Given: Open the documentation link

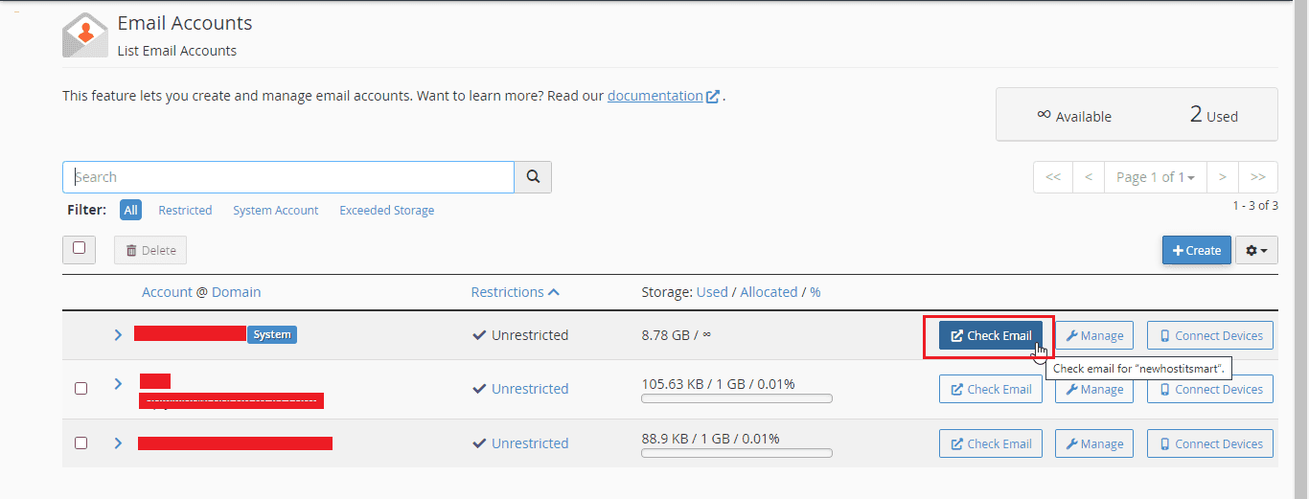Looking at the screenshot, I should [x=654, y=96].
